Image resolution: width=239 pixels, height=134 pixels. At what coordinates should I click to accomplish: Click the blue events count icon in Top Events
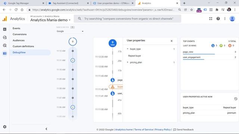(213, 45)
